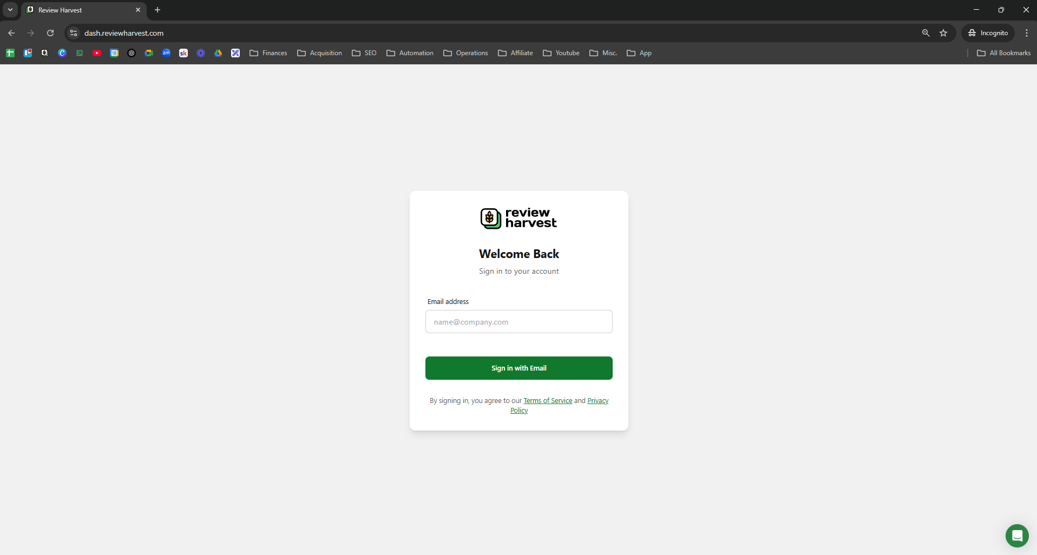Open the Chrome three-dot menu

[x=1026, y=33]
